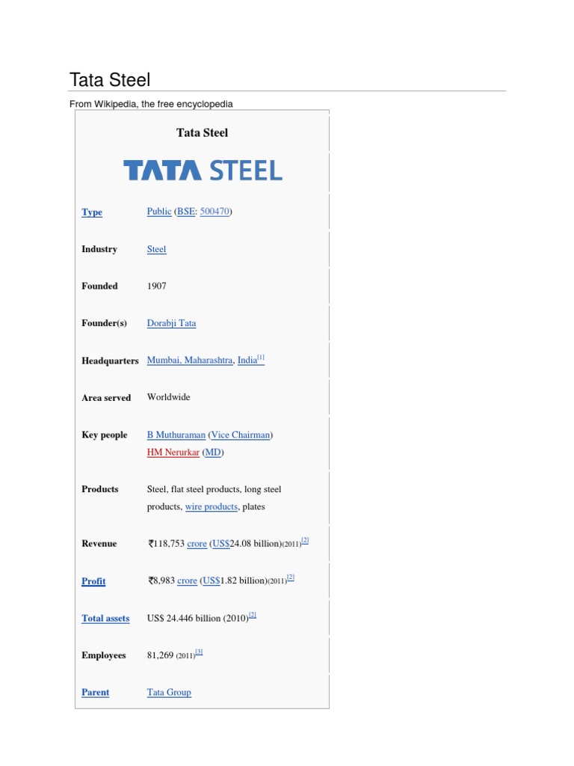574x766 pixels.
Task: Follow the wire products link
Action: pos(212,506)
